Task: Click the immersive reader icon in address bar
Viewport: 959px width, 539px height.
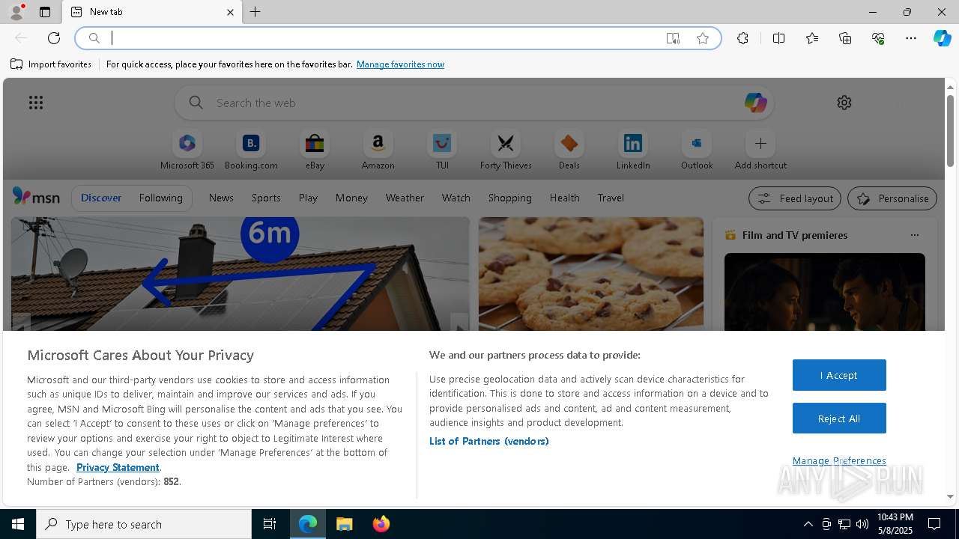Action: pyautogui.click(x=673, y=38)
